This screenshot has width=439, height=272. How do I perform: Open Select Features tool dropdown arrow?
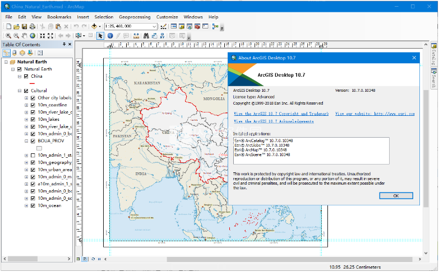click(84, 35)
